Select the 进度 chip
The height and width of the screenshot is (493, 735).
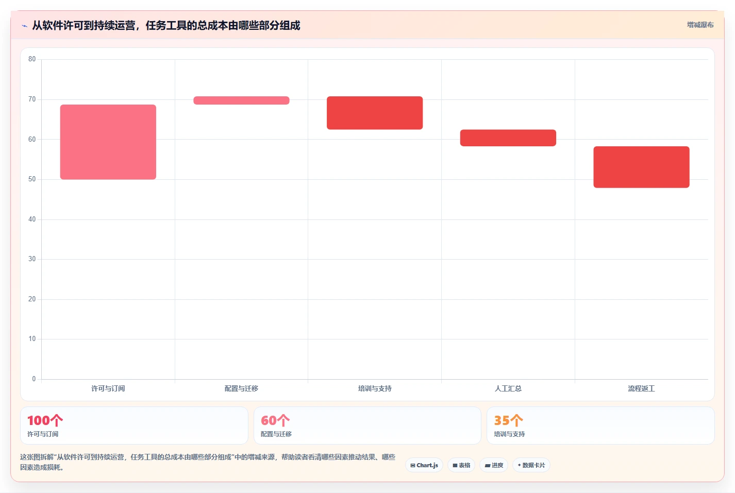point(494,465)
